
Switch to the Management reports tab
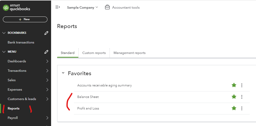129,53
